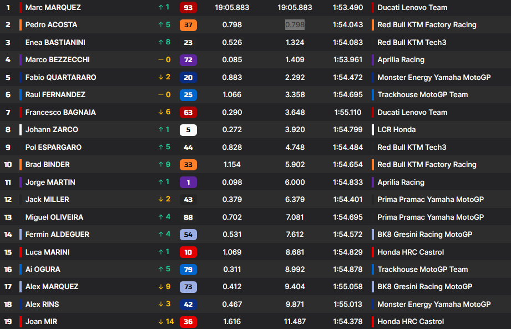Select Marco Bezzecchi's purple 72 badge
This screenshot has width=511, height=329.
pos(188,60)
